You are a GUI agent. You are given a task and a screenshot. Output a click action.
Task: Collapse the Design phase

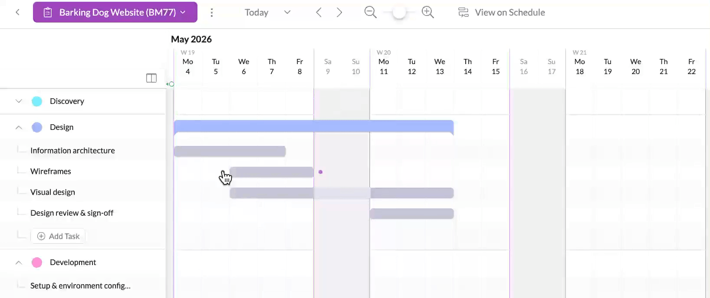pyautogui.click(x=19, y=127)
